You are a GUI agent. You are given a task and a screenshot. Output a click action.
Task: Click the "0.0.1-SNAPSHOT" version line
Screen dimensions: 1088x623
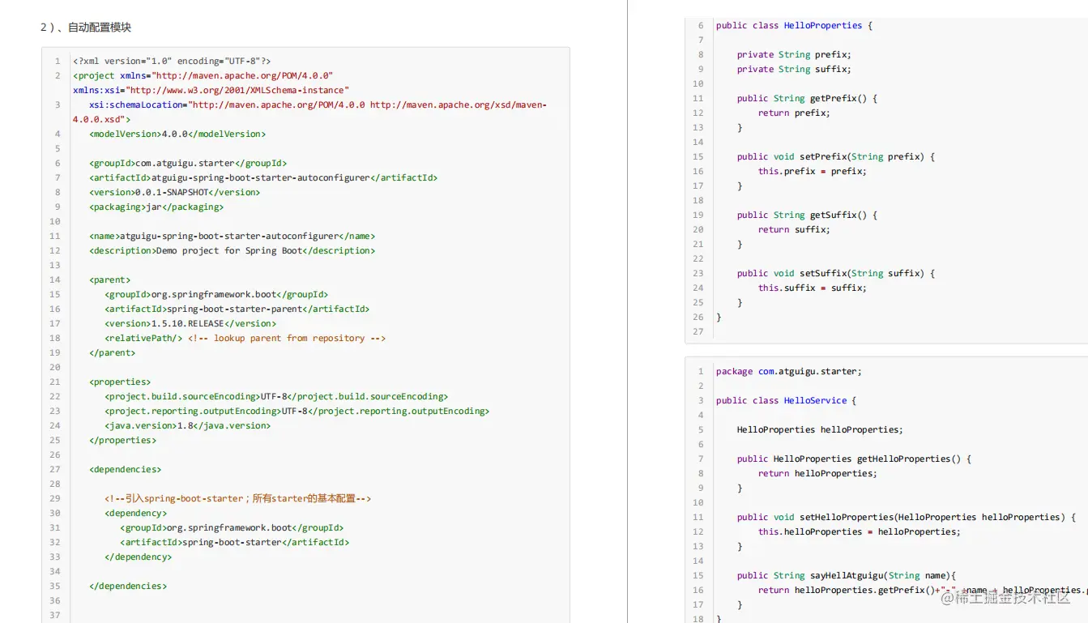pyautogui.click(x=175, y=192)
